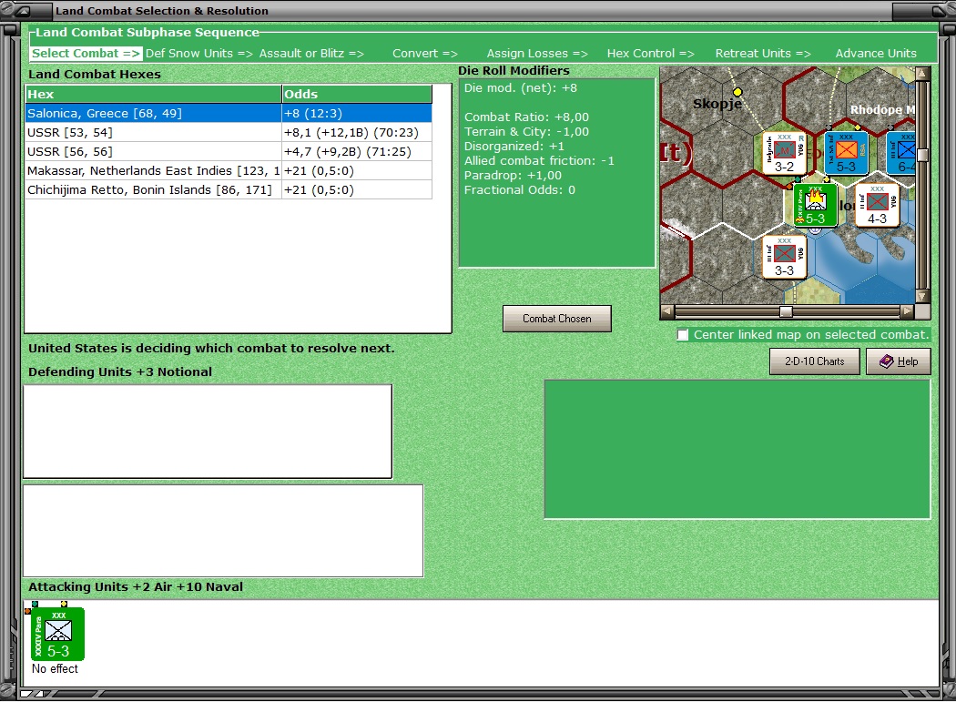Viewport: 956px width, 702px height.
Task: Select the Select Combat subphase
Action: [86, 53]
